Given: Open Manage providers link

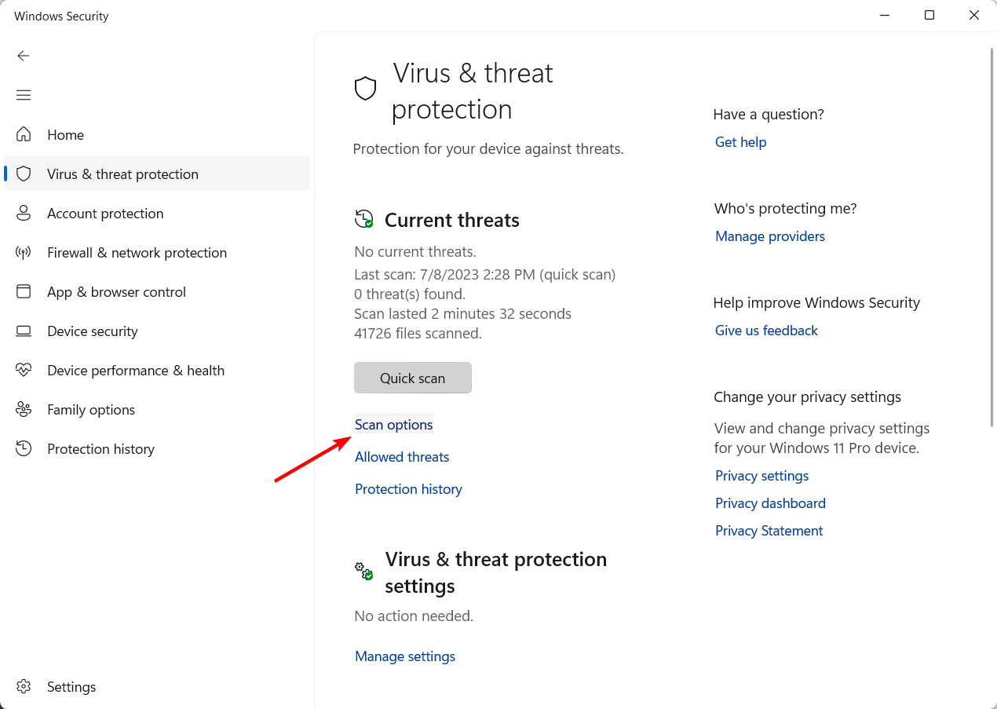Looking at the screenshot, I should (770, 236).
